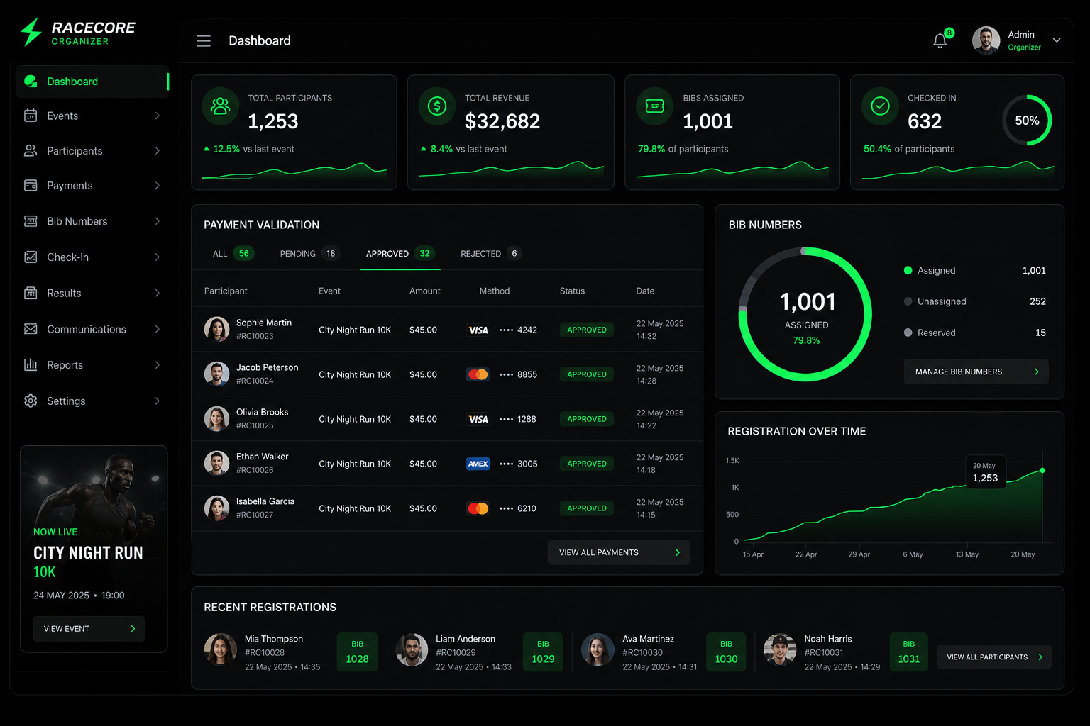Expand the Participants menu chevron
Screen dimensions: 1090x726
(x=158, y=151)
